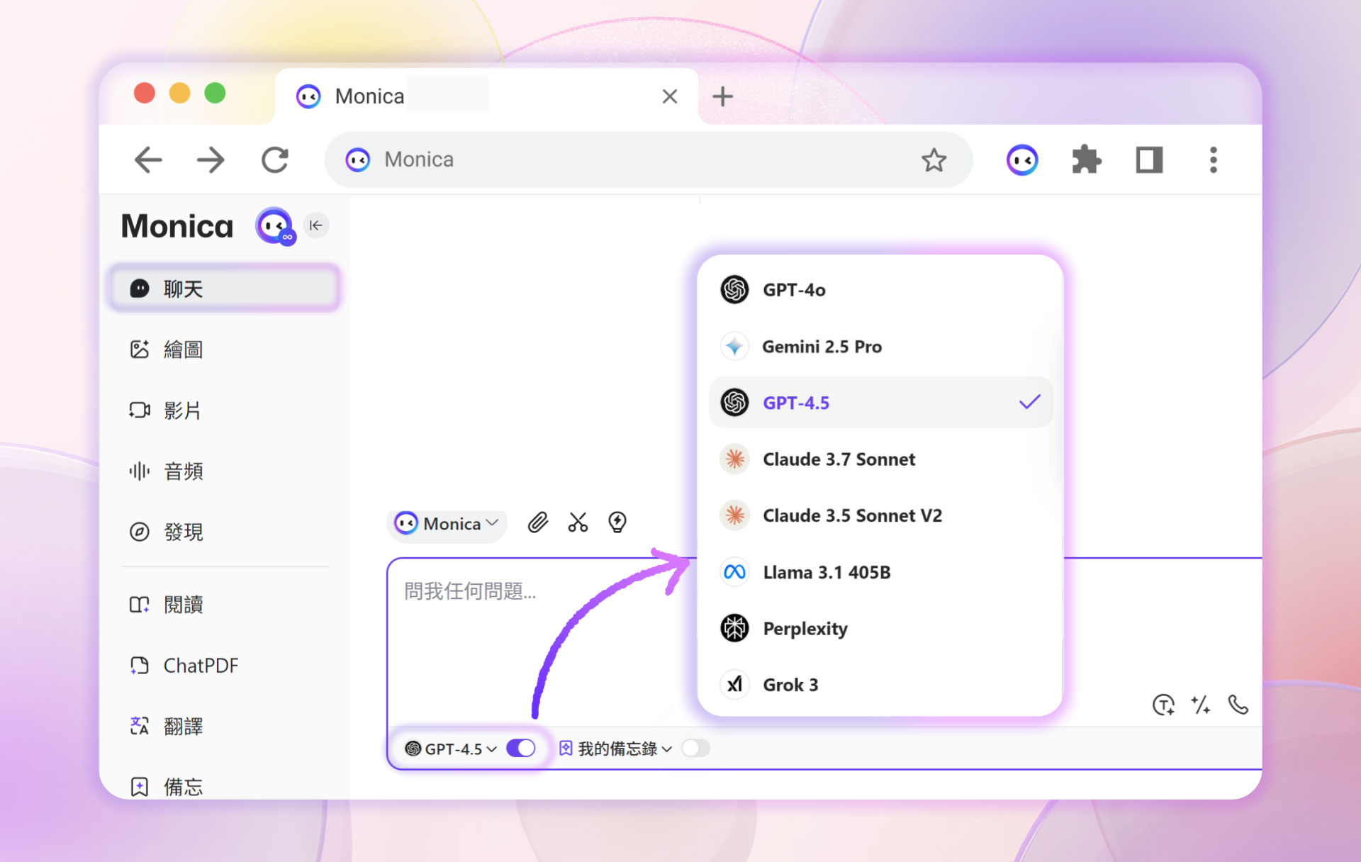
Task: Click the text format T icon
Action: click(1163, 705)
